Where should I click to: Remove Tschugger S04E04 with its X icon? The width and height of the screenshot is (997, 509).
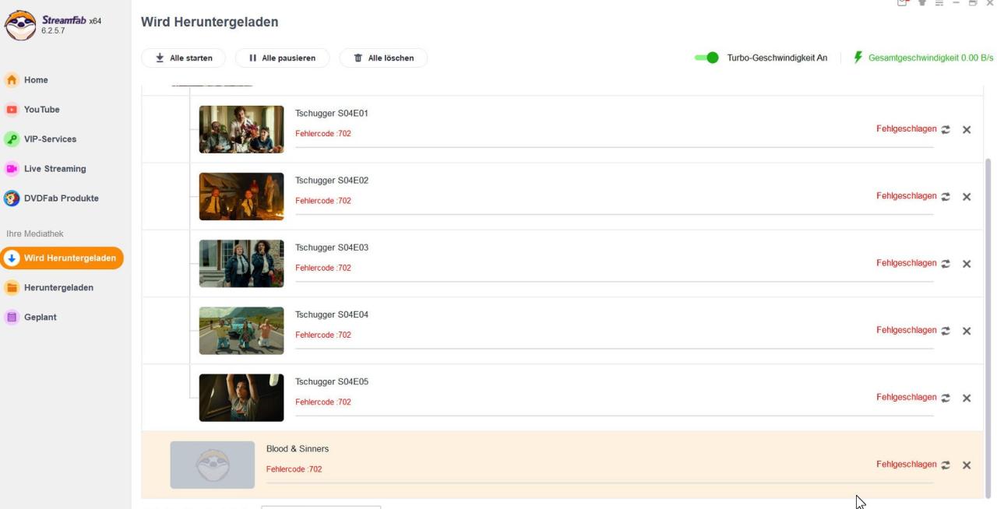tap(967, 331)
